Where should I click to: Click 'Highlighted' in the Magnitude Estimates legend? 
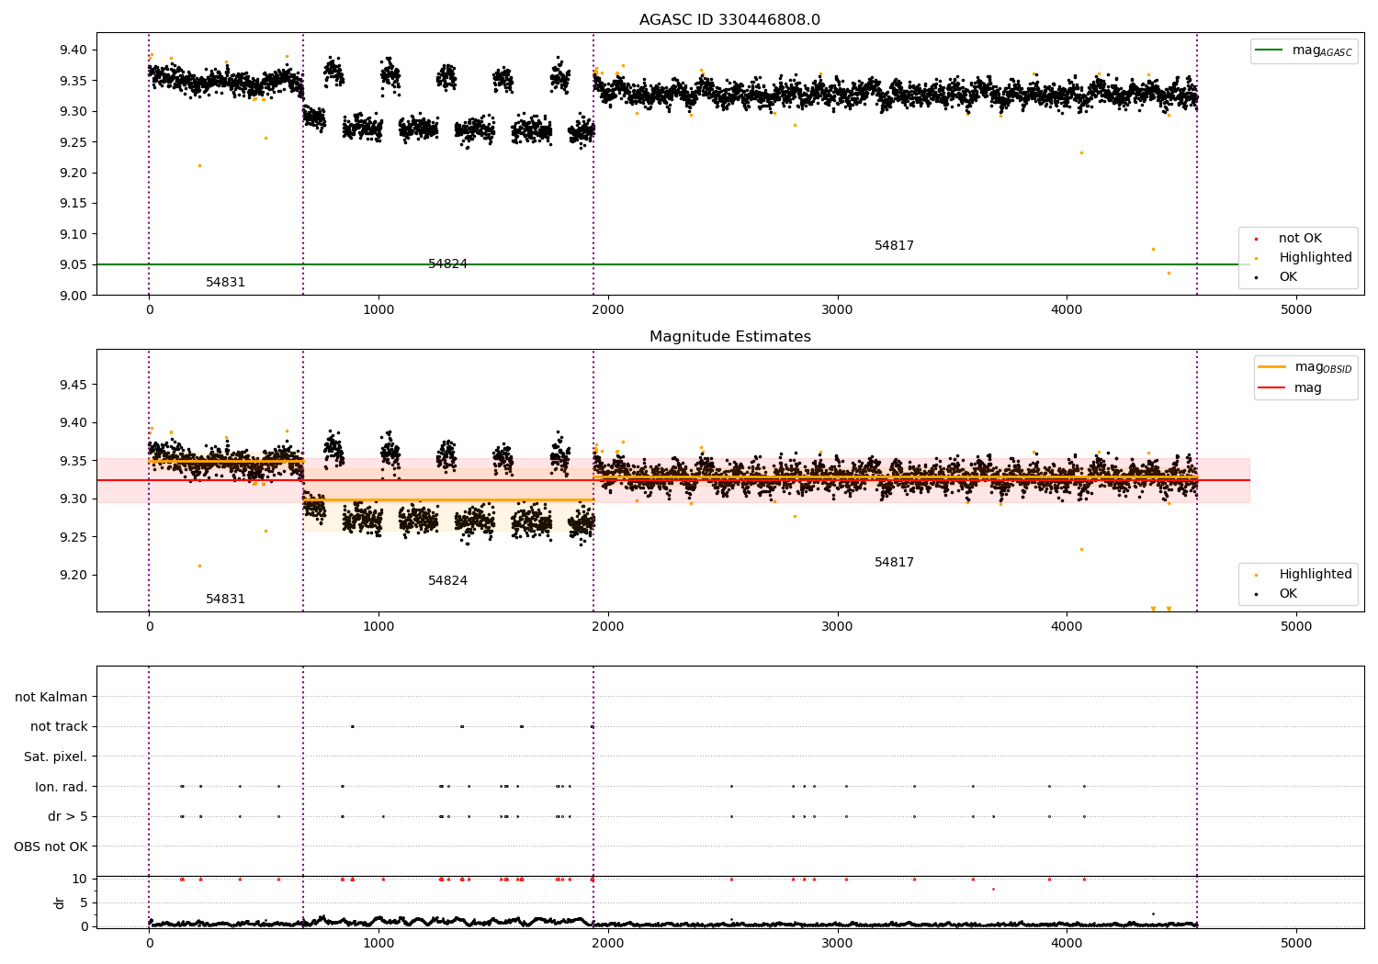[x=1315, y=575]
